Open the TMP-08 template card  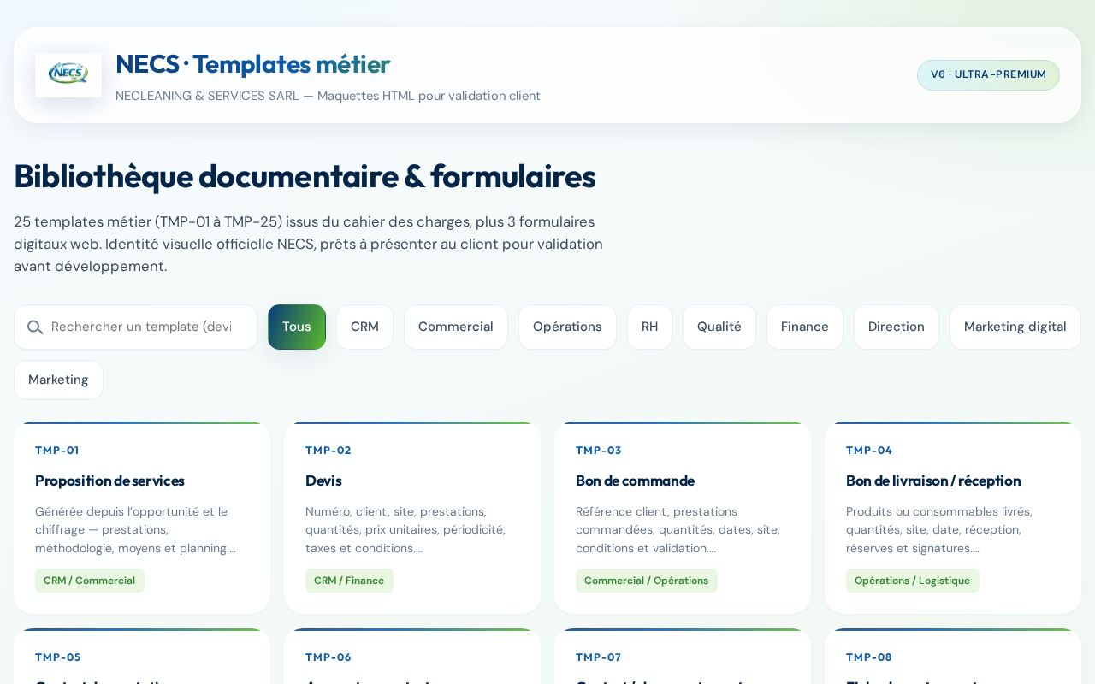pos(953,657)
